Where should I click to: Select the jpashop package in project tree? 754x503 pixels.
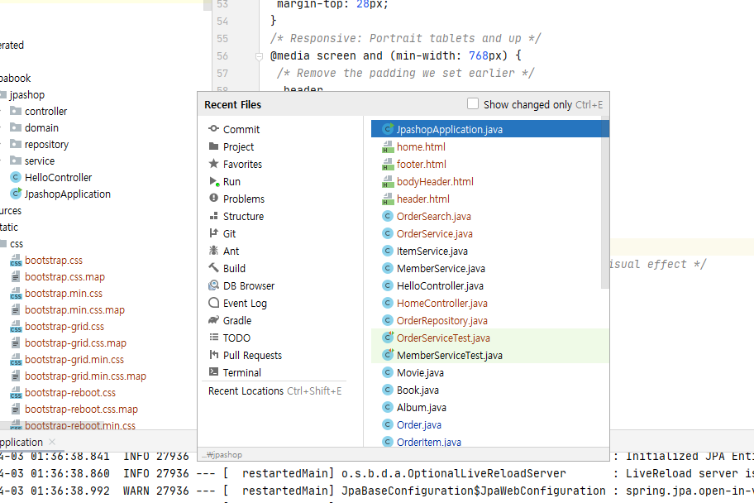pyautogui.click(x=22, y=95)
